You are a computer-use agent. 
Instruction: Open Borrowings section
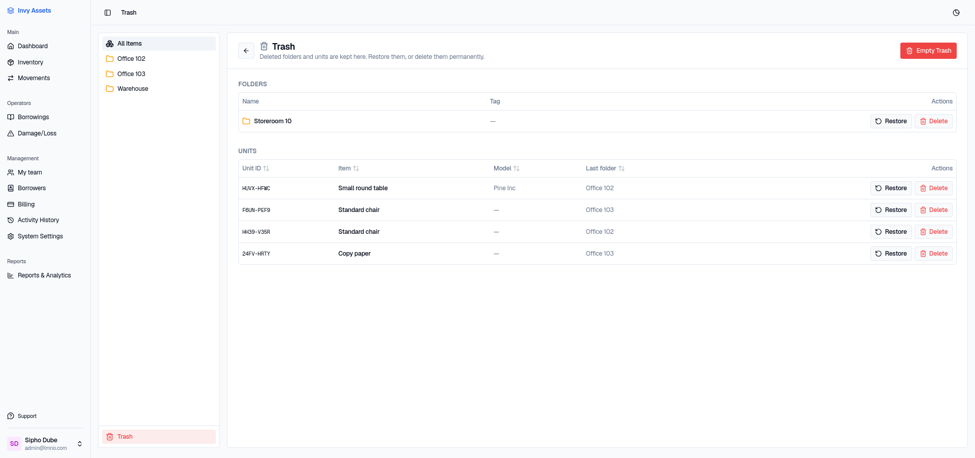[x=45, y=117]
